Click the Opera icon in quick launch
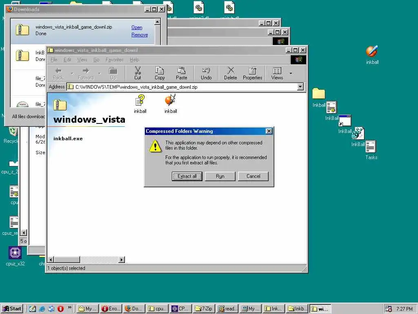This screenshot has height=314, width=418. coord(60,309)
